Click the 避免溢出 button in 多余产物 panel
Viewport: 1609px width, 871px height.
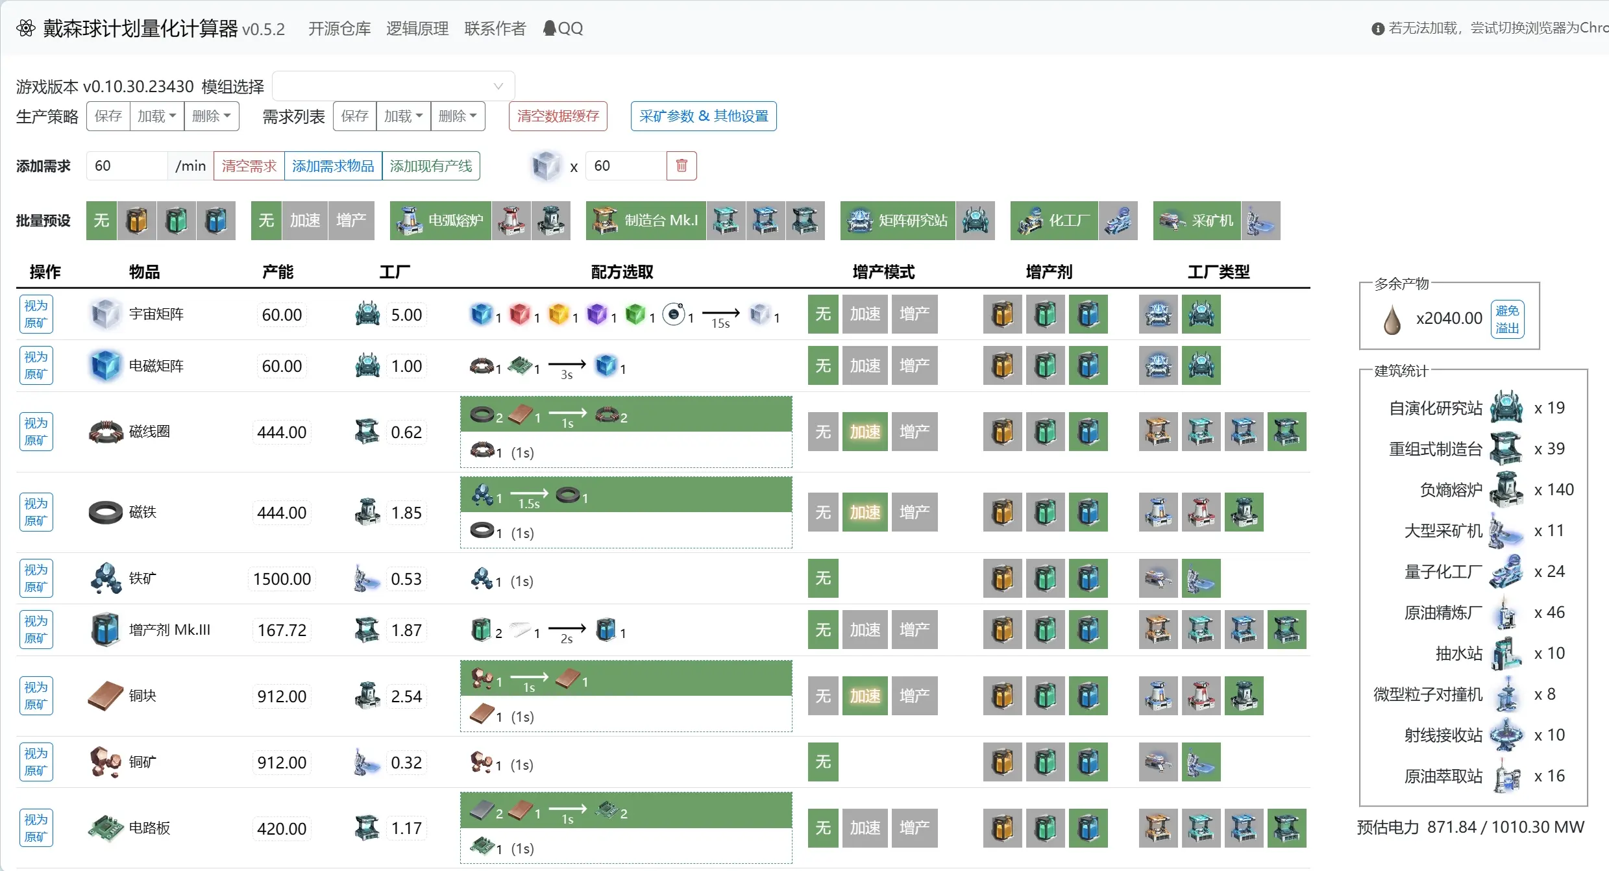(1507, 317)
